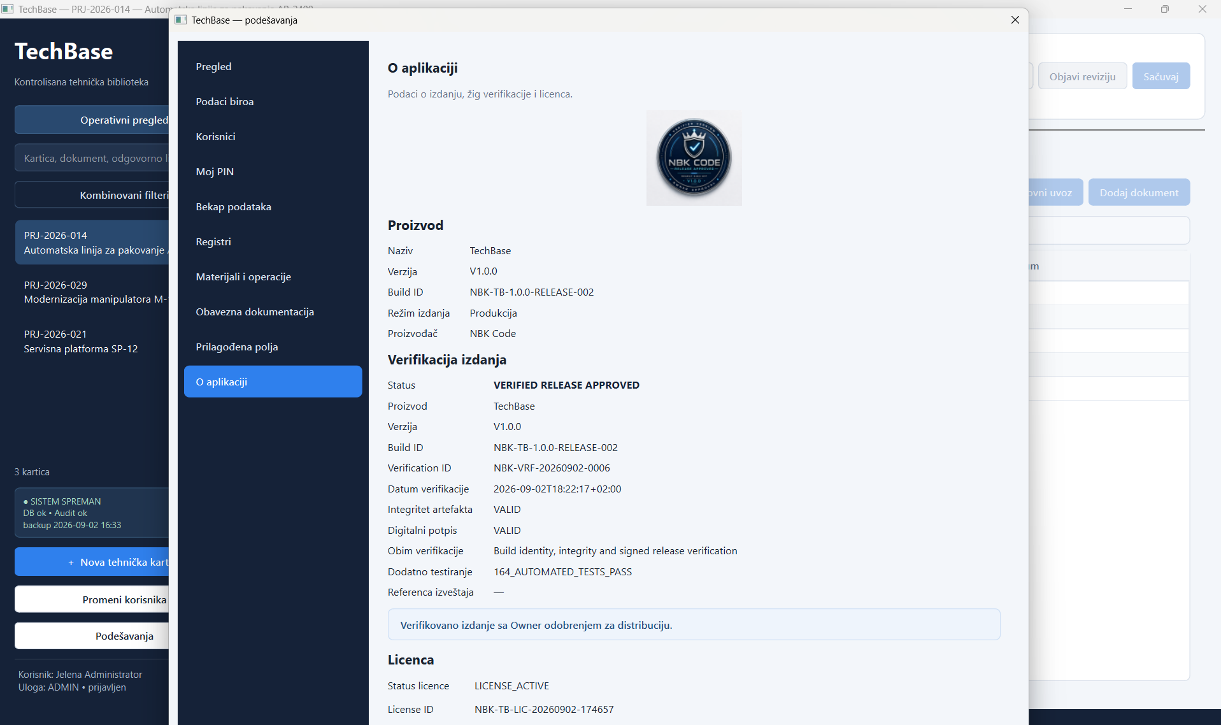Click Sačuvaj button in background window
Image resolution: width=1221 pixels, height=725 pixels.
point(1160,76)
